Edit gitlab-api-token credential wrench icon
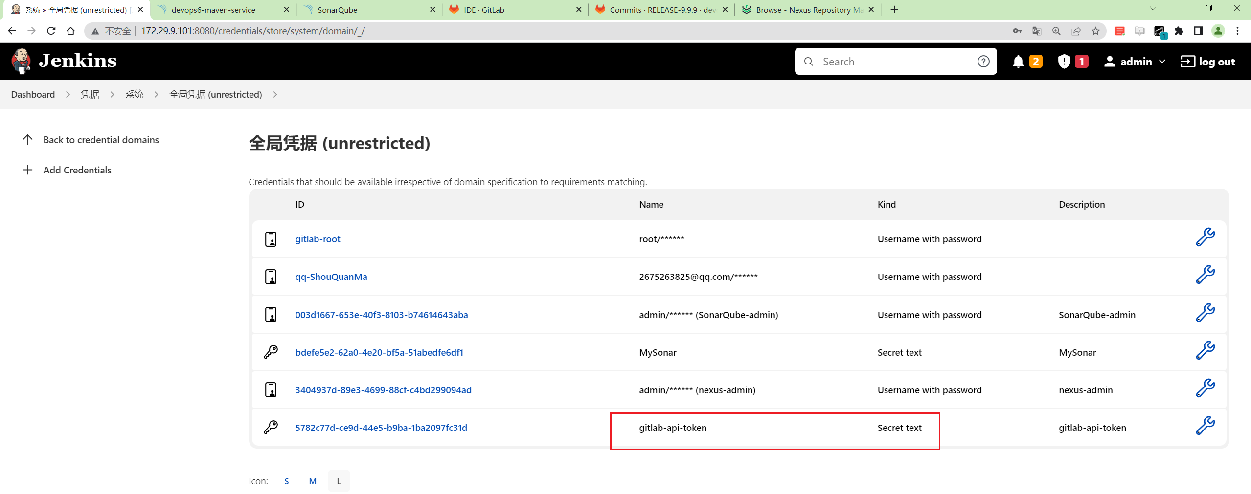This screenshot has height=494, width=1251. pos(1205,426)
